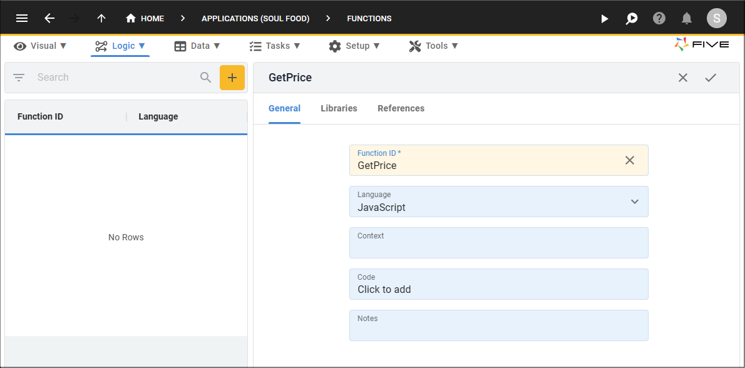Open the Data menu dropdown
745x368 pixels.
pyautogui.click(x=197, y=46)
